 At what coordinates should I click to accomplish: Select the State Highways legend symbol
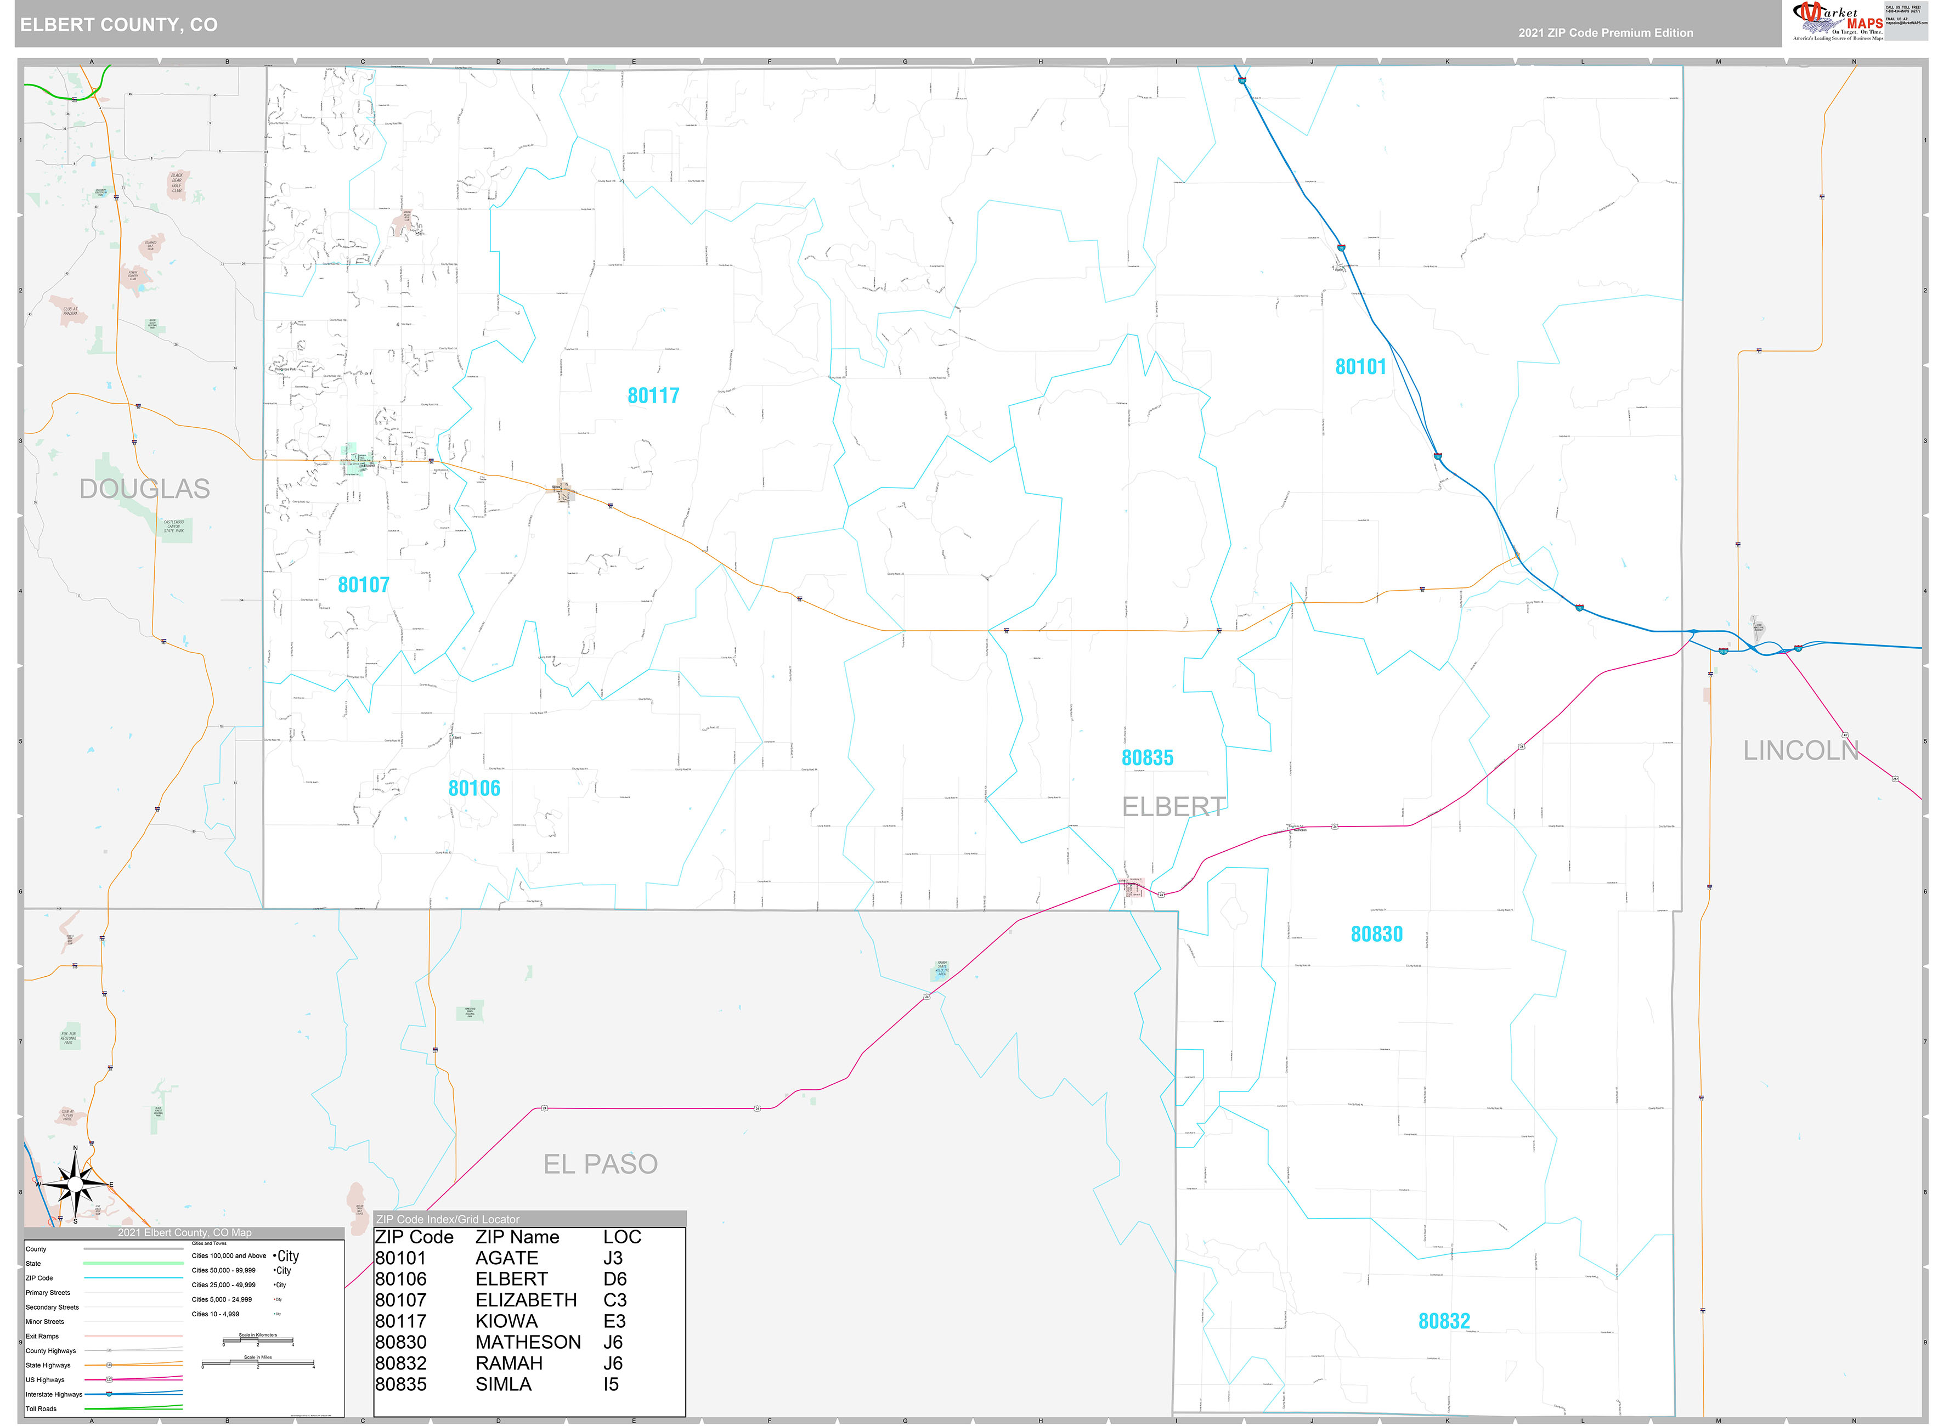coord(109,1366)
